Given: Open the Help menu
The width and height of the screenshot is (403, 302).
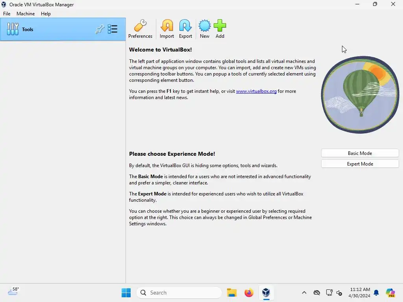Looking at the screenshot, I should coord(46,14).
